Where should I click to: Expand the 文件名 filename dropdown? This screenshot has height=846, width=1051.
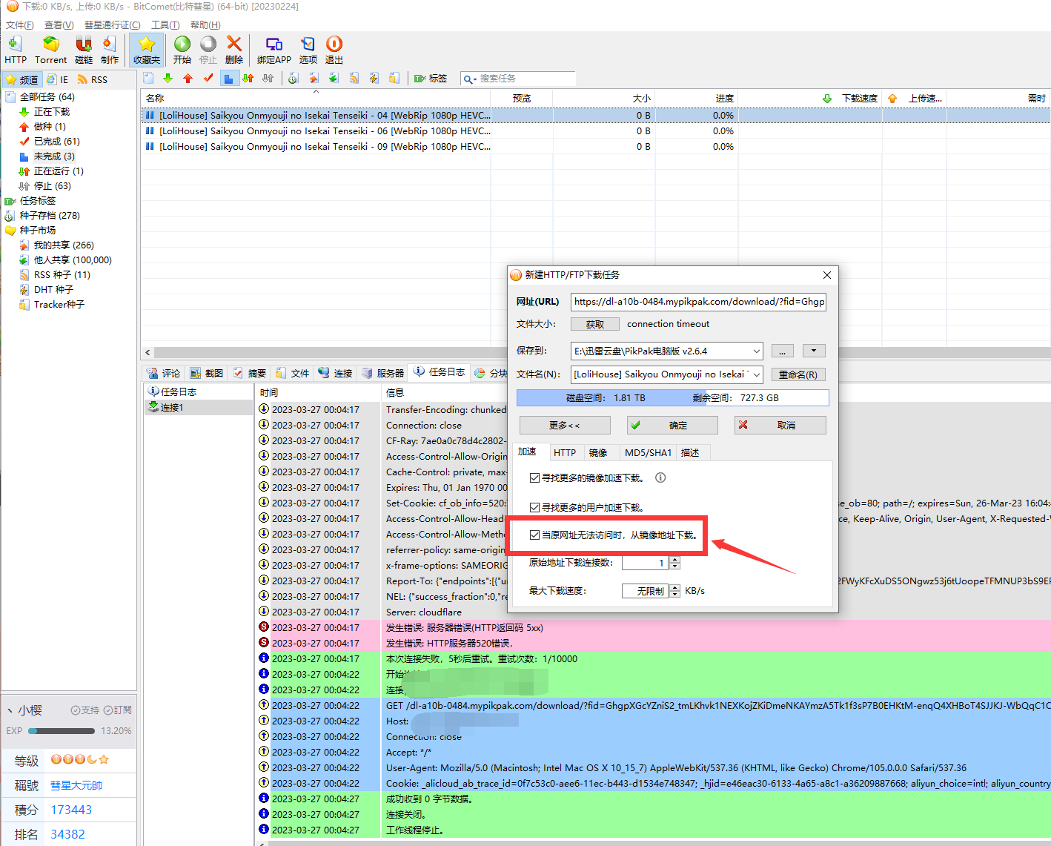(756, 374)
